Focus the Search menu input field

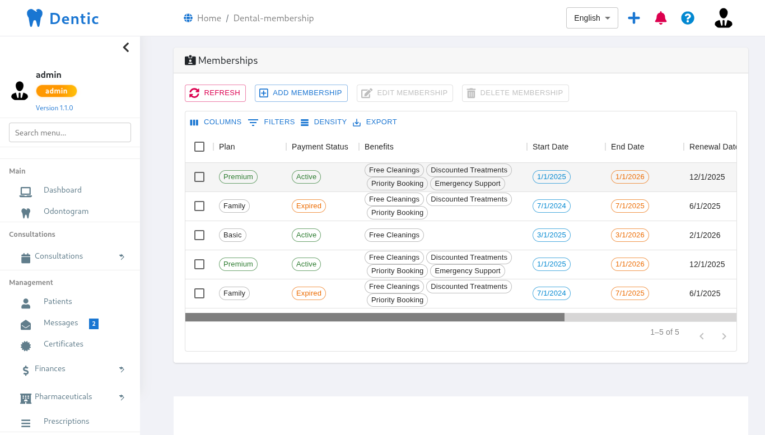coord(70,133)
